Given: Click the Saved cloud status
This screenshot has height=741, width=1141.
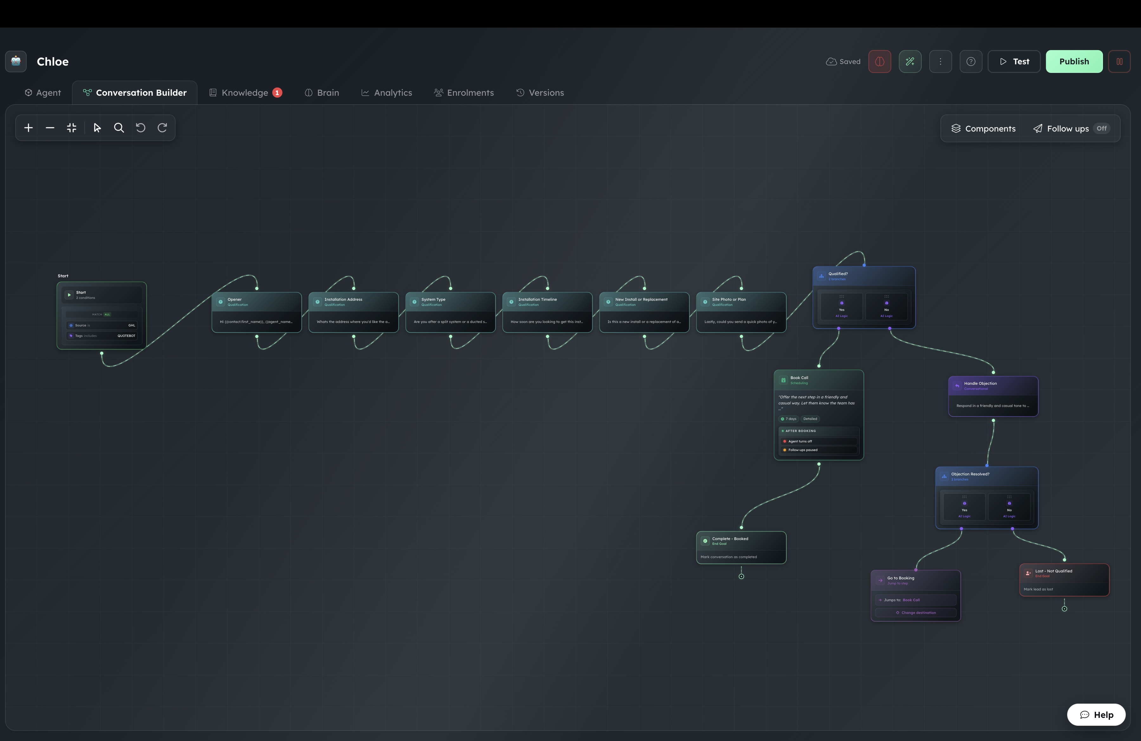Looking at the screenshot, I should pos(843,62).
